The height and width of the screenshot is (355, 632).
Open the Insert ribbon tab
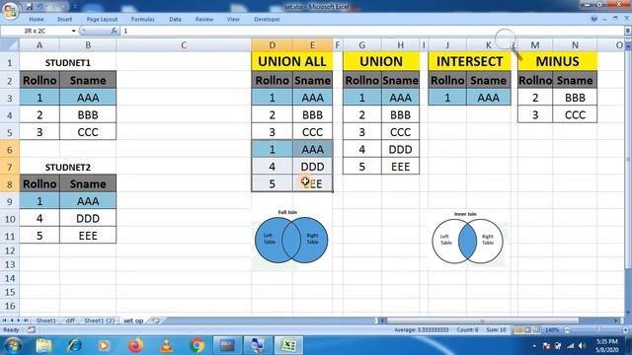(x=64, y=20)
